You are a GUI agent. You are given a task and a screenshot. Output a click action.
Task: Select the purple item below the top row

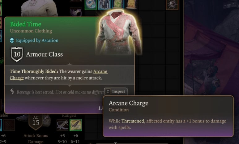[x=76, y=12]
